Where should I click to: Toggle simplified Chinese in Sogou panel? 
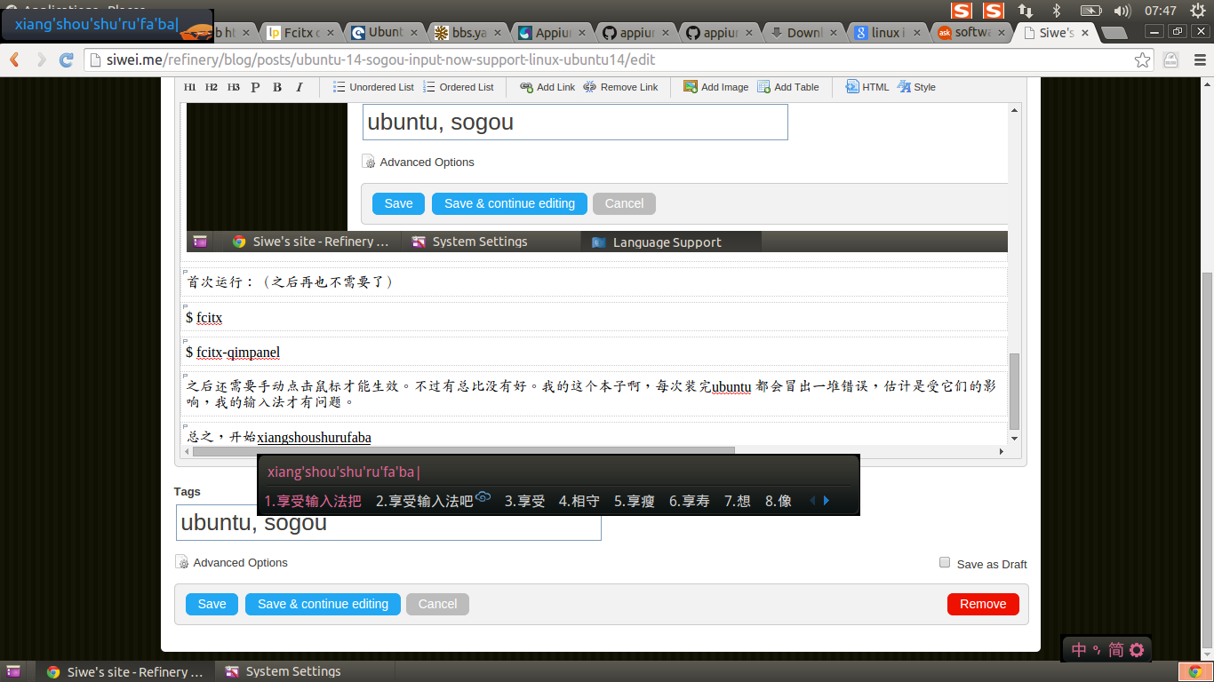click(x=1114, y=649)
